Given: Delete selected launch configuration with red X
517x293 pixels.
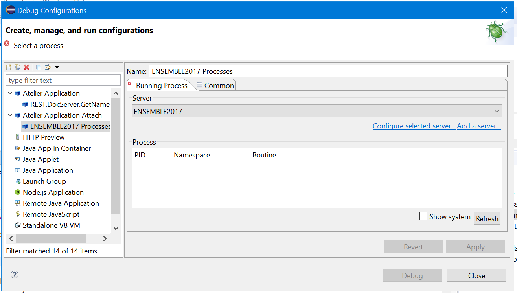Looking at the screenshot, I should click(26, 68).
